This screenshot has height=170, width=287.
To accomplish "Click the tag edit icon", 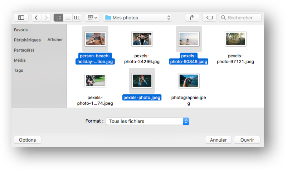I will (x=209, y=18).
